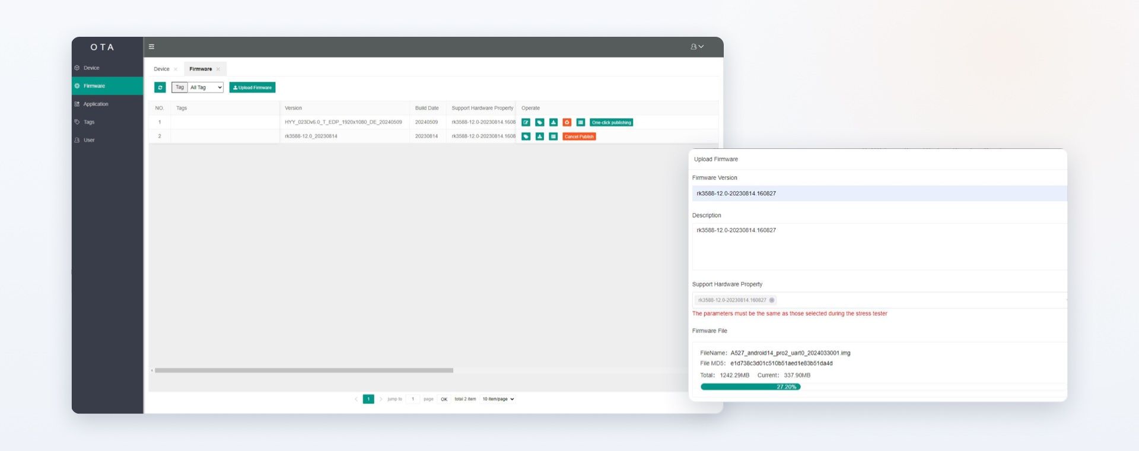Collapse the sidebar with the hamburger icon

pyautogui.click(x=151, y=47)
